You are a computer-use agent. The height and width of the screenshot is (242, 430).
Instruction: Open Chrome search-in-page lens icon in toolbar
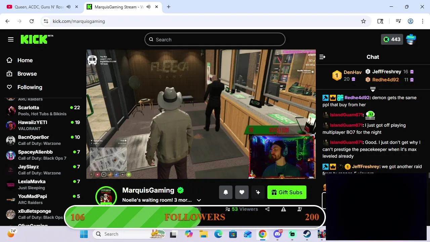coord(380,21)
